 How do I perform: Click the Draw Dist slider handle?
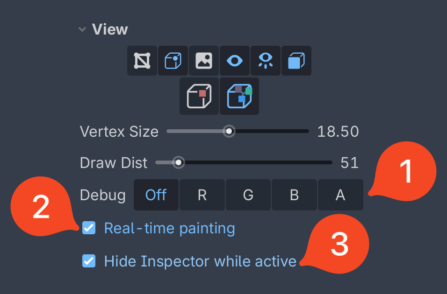coord(179,162)
